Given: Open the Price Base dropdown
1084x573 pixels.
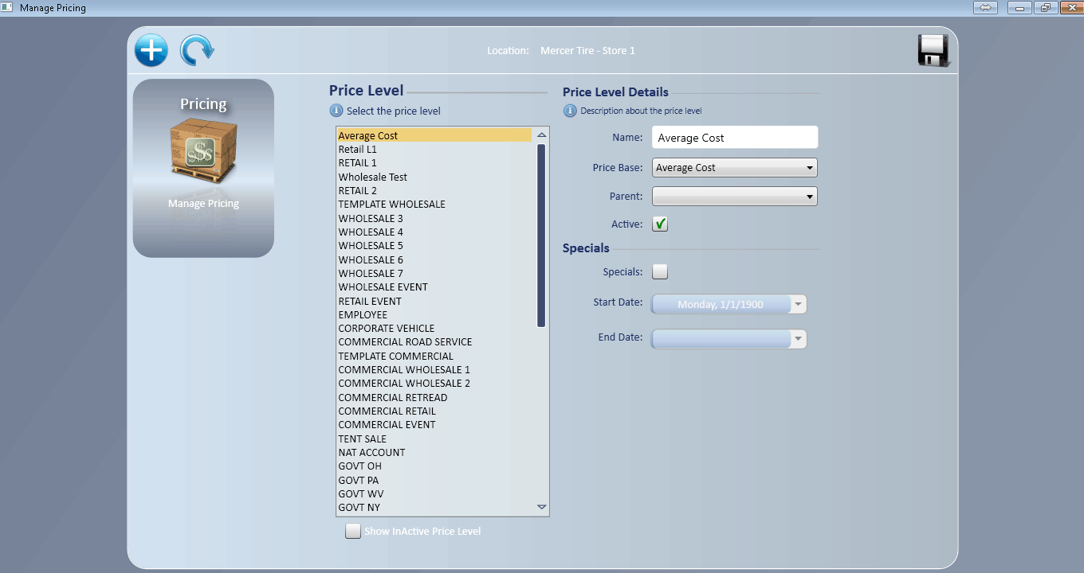Looking at the screenshot, I should point(735,168).
